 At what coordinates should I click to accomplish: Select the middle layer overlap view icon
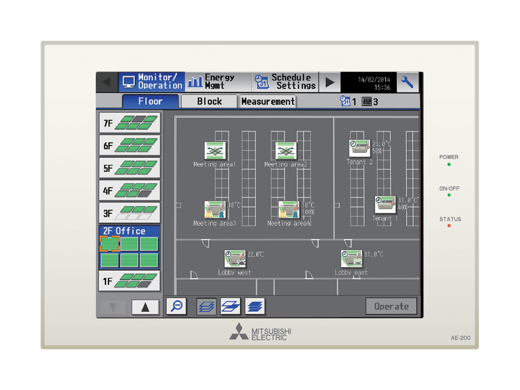(x=232, y=306)
